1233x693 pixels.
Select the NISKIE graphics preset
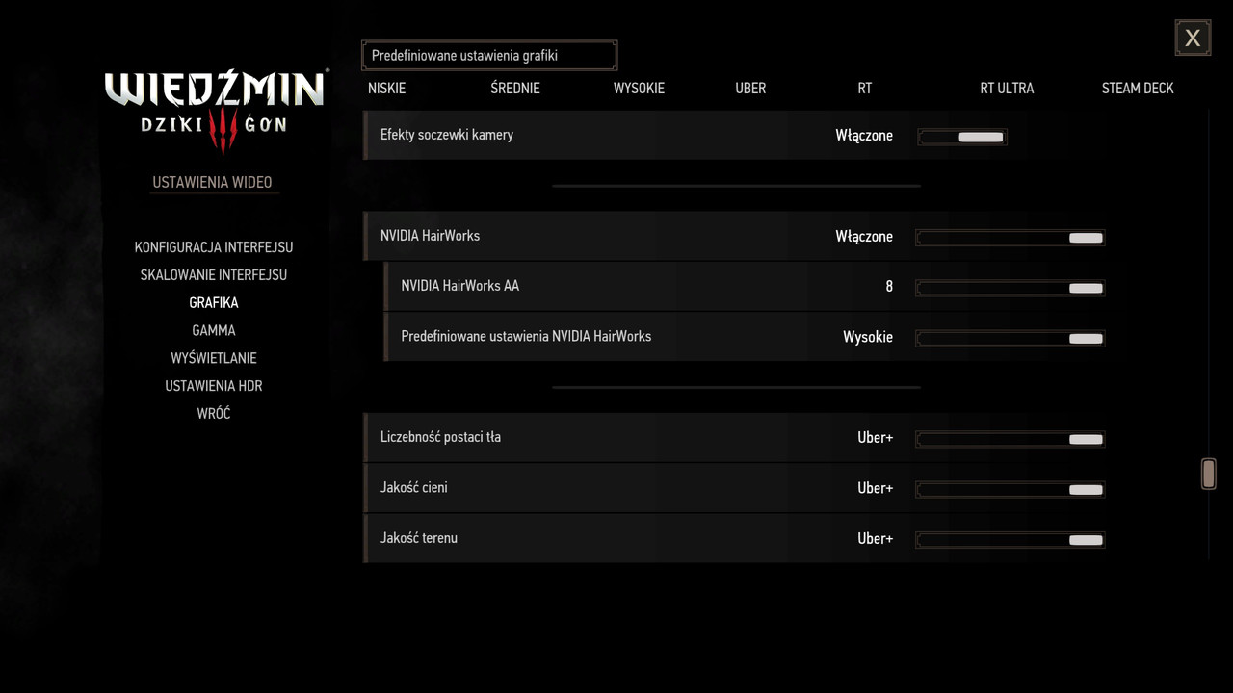[386, 88]
